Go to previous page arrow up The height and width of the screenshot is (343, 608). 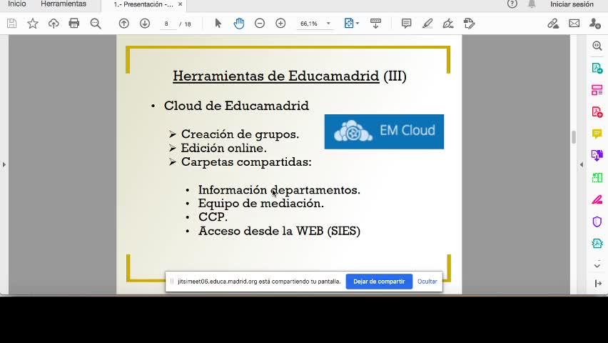[x=124, y=24]
